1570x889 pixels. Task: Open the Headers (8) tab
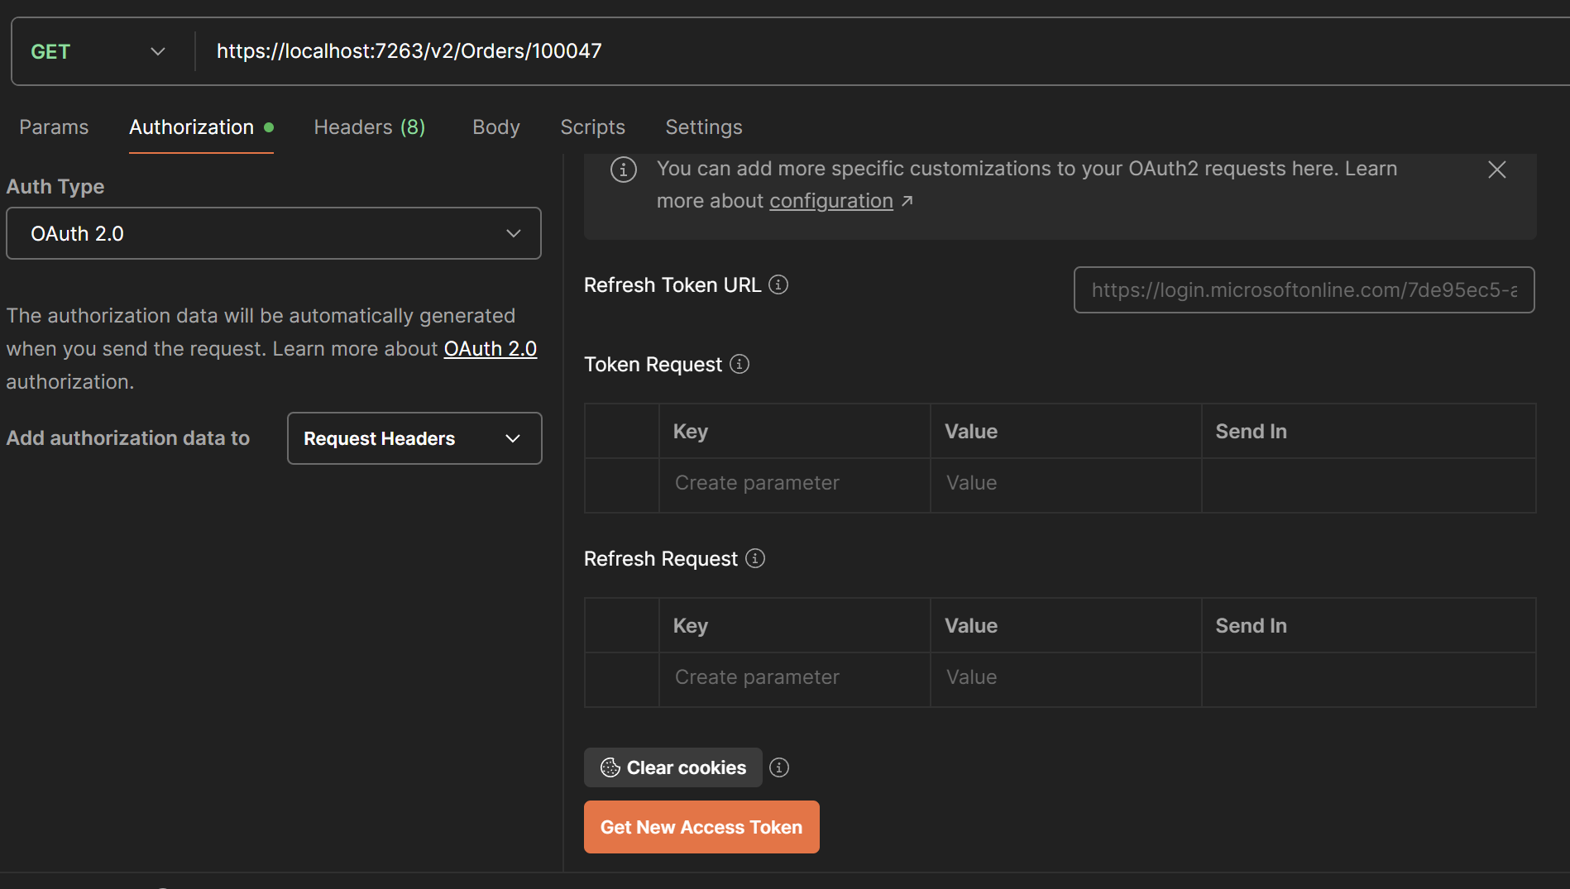370,127
